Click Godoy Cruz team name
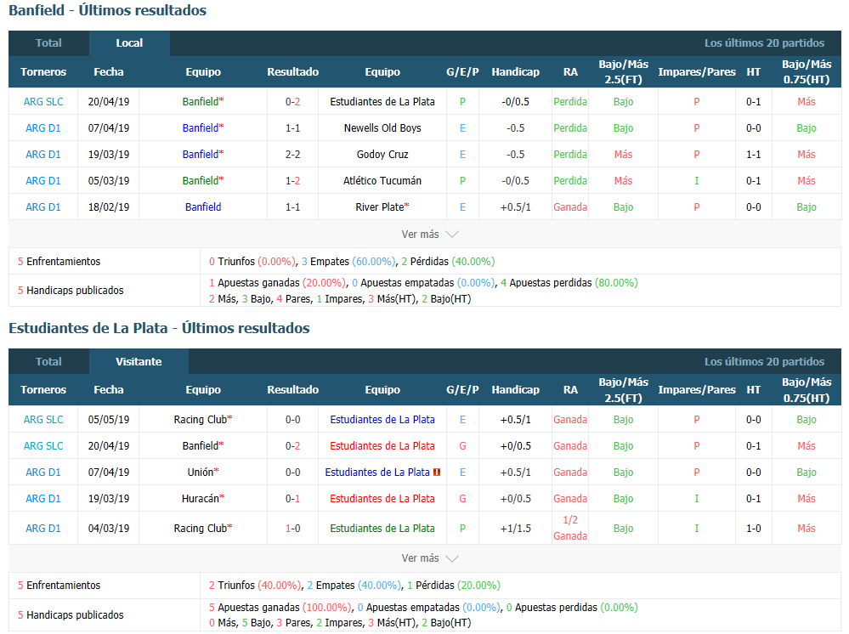This screenshot has width=849, height=634. (382, 155)
